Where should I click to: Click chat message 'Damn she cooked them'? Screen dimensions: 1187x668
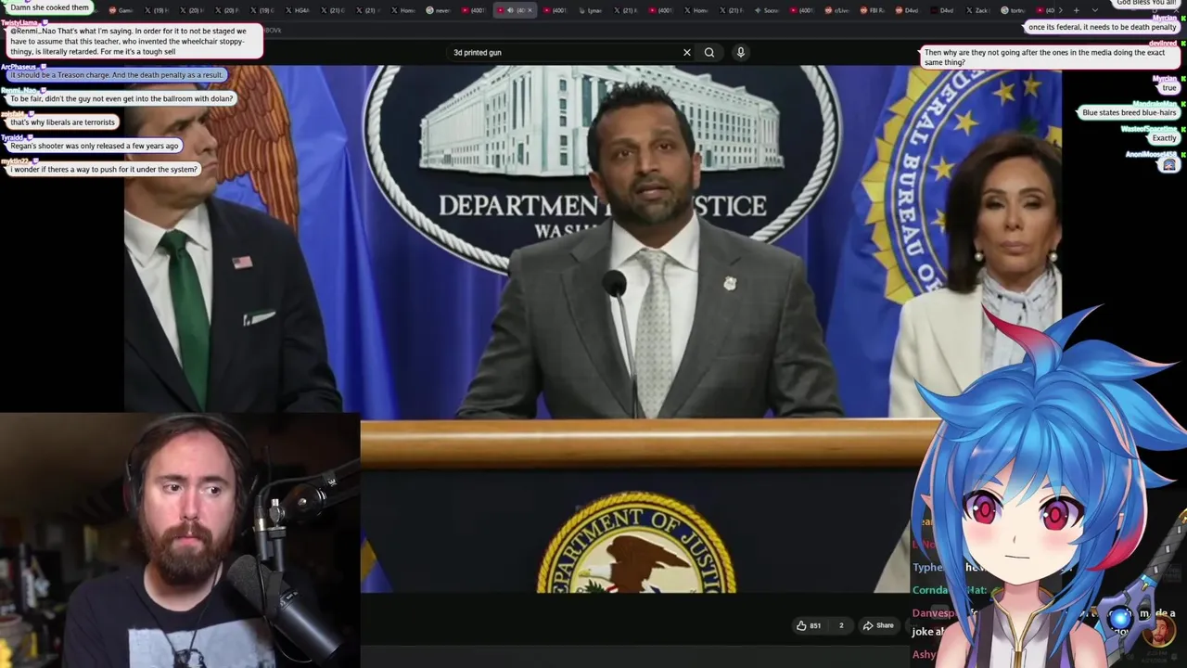(x=50, y=7)
